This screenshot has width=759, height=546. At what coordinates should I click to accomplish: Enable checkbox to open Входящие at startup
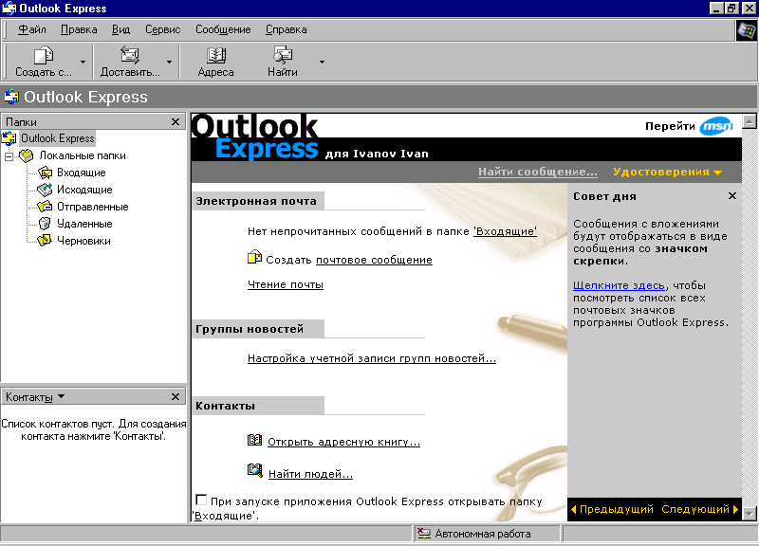click(201, 500)
